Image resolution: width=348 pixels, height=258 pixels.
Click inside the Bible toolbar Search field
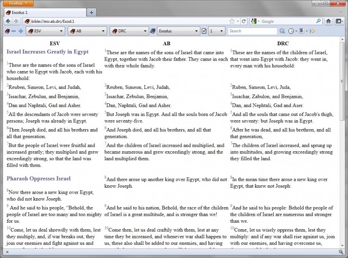pyautogui.click(x=252, y=31)
